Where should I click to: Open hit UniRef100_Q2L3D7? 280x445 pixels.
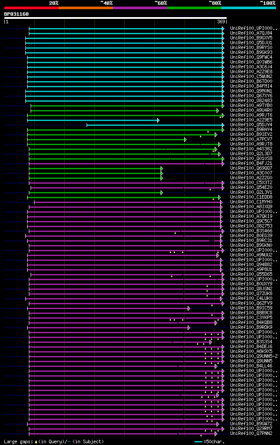pyautogui.click(x=252, y=154)
